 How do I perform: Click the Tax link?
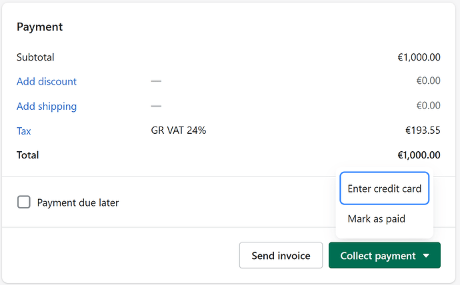[24, 131]
